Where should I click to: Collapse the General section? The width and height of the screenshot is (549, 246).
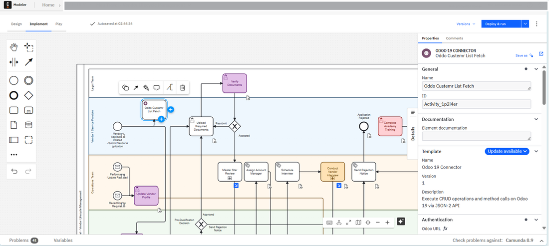click(x=536, y=69)
